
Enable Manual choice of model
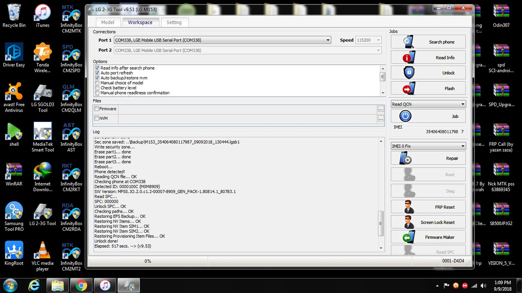tap(97, 83)
